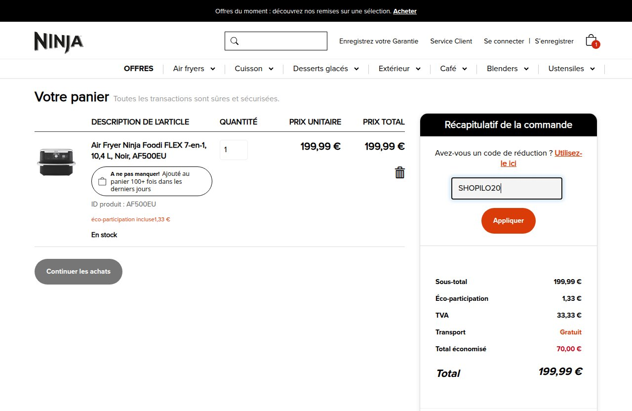Click Continuer les achats button
Screen dimensions: 632x411
pos(79,272)
